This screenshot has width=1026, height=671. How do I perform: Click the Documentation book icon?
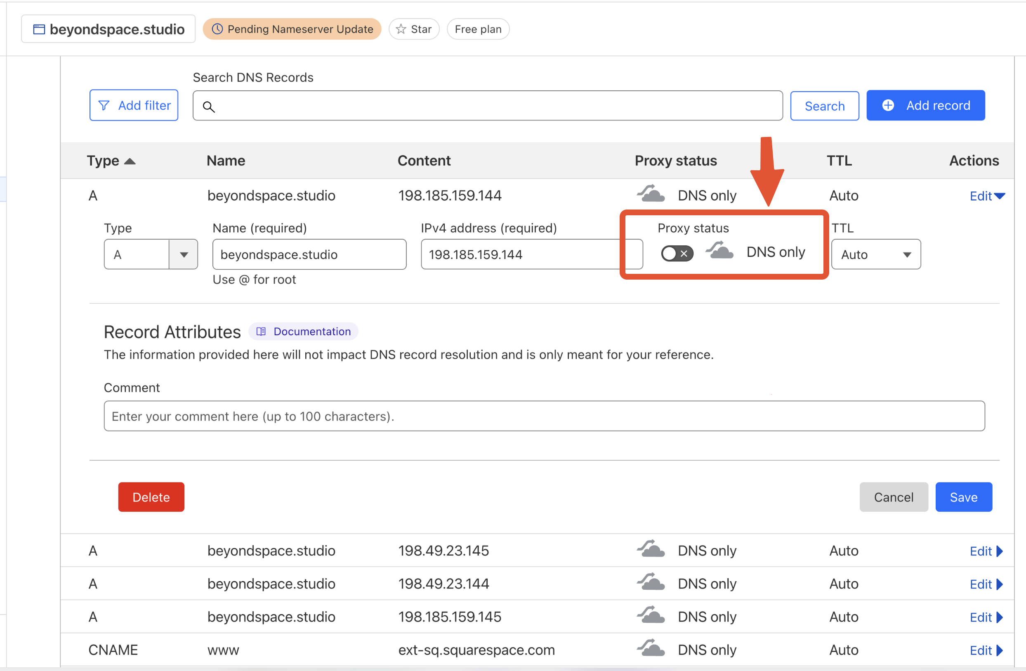tap(261, 332)
